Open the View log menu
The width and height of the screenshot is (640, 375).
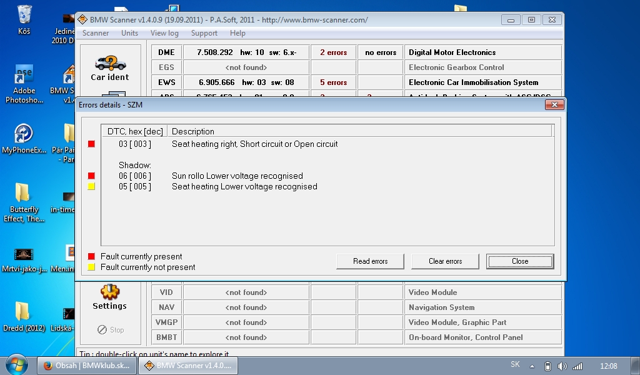coord(164,33)
